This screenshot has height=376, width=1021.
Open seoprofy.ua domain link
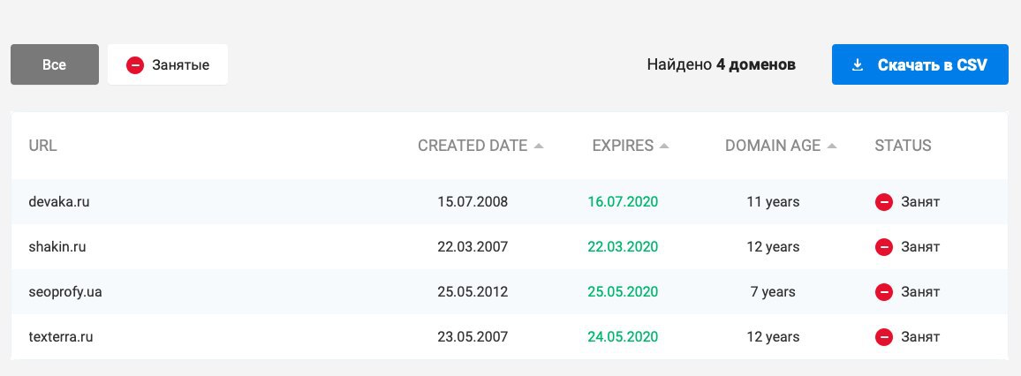point(65,291)
